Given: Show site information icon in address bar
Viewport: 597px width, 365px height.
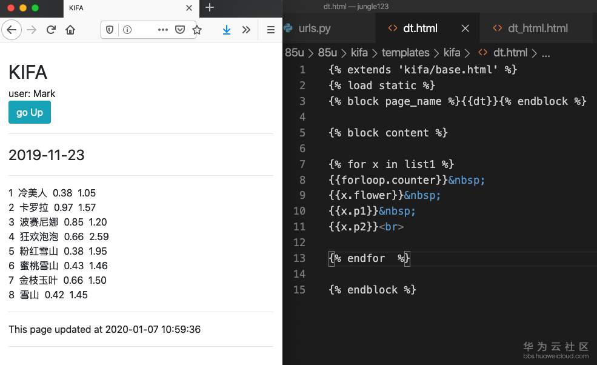Looking at the screenshot, I should tap(127, 30).
